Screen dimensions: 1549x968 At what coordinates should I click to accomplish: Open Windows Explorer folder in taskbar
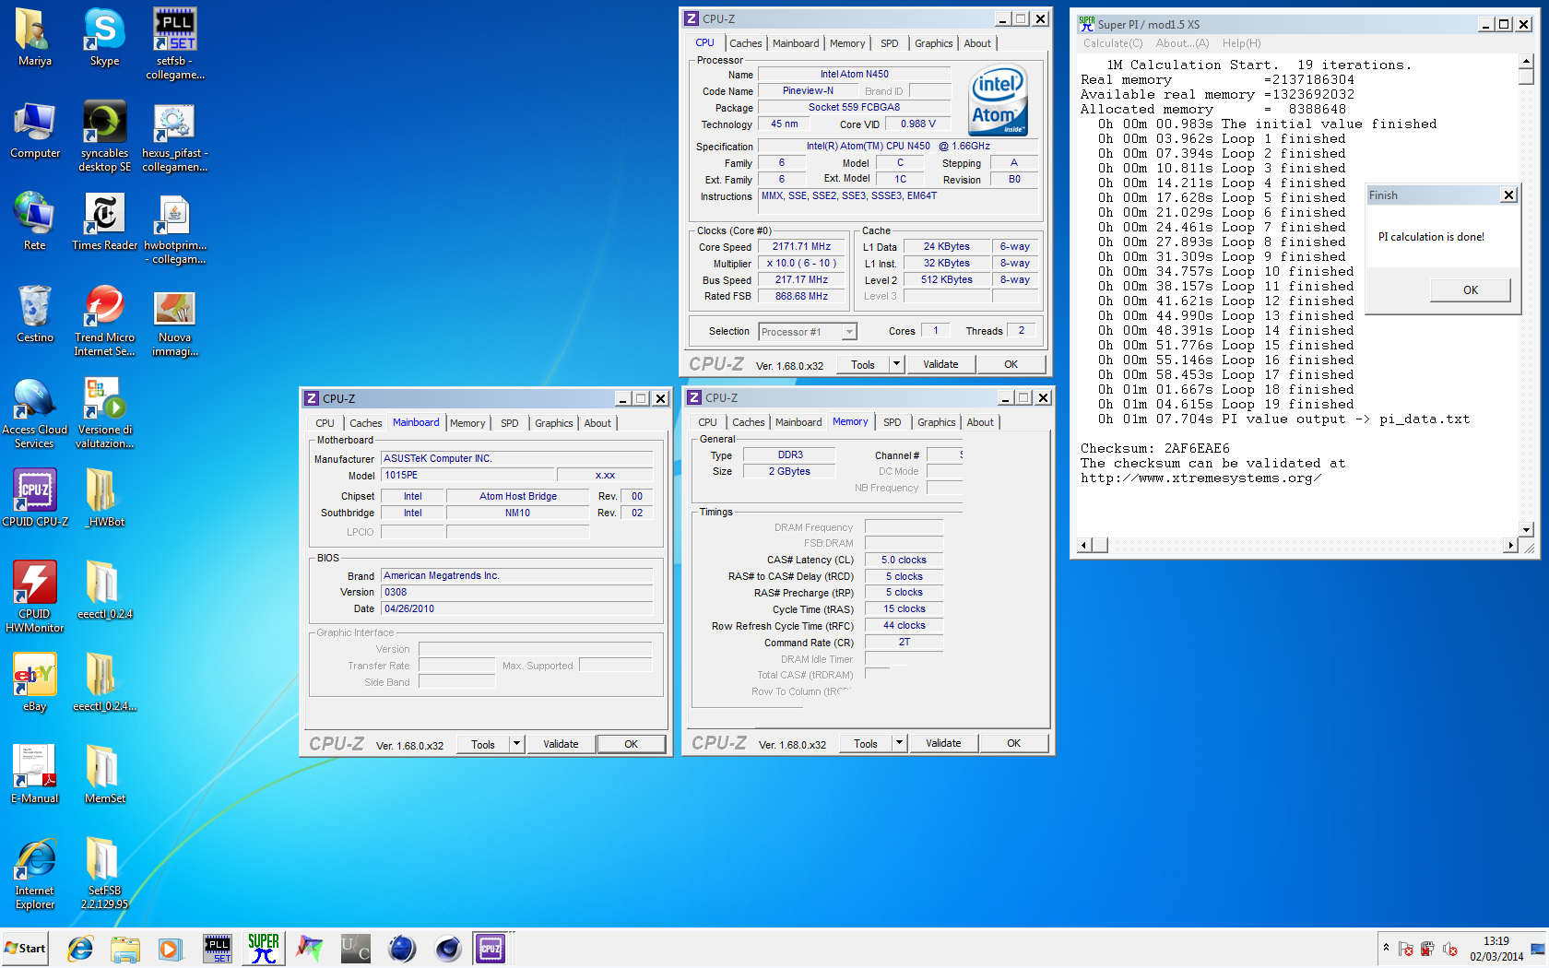[x=124, y=948]
